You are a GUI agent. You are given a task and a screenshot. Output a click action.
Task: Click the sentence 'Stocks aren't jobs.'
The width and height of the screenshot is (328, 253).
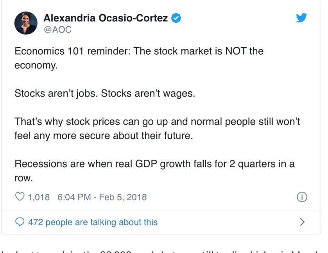[56, 94]
